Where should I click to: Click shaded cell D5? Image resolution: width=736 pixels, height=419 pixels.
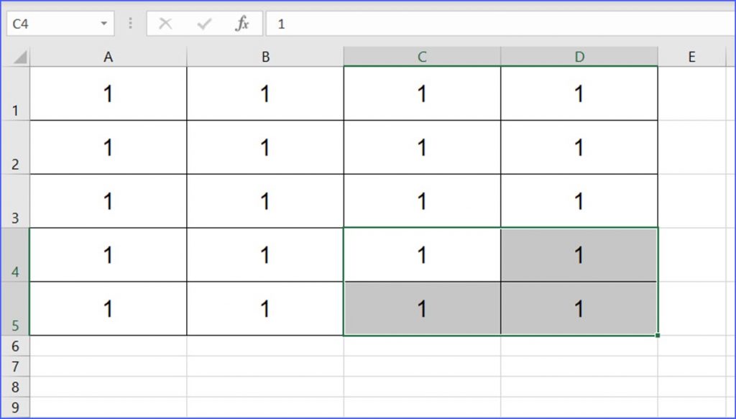[x=579, y=308]
